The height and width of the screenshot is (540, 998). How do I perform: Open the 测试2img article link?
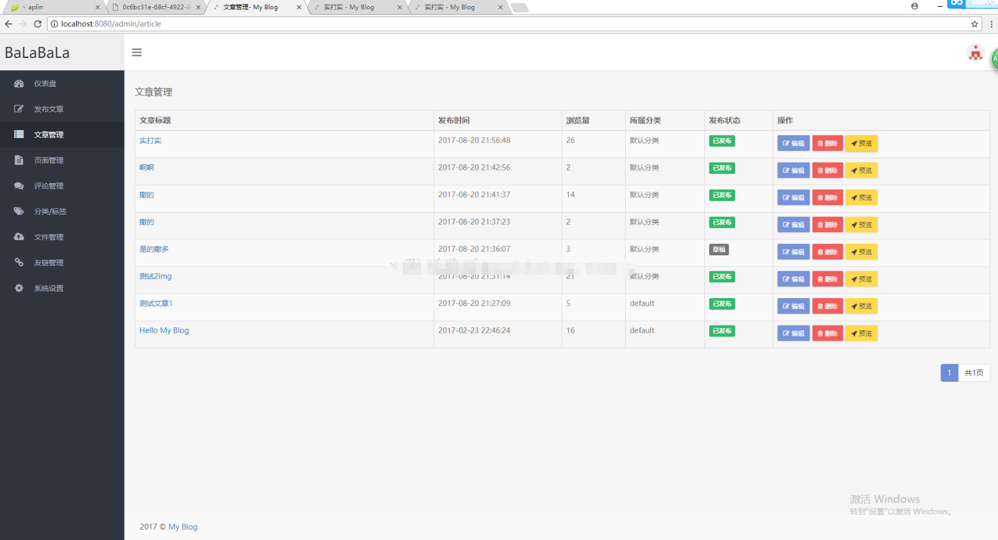coord(156,276)
